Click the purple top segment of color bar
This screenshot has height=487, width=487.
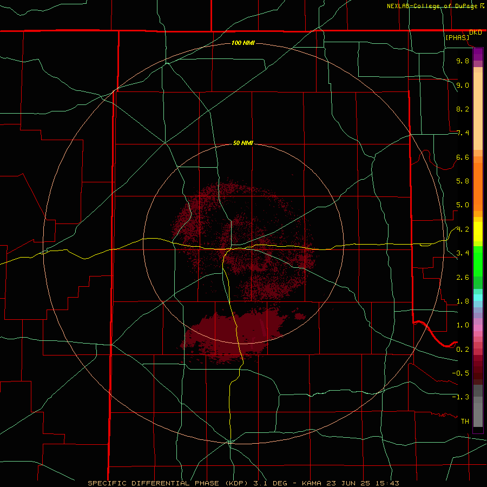(x=478, y=54)
